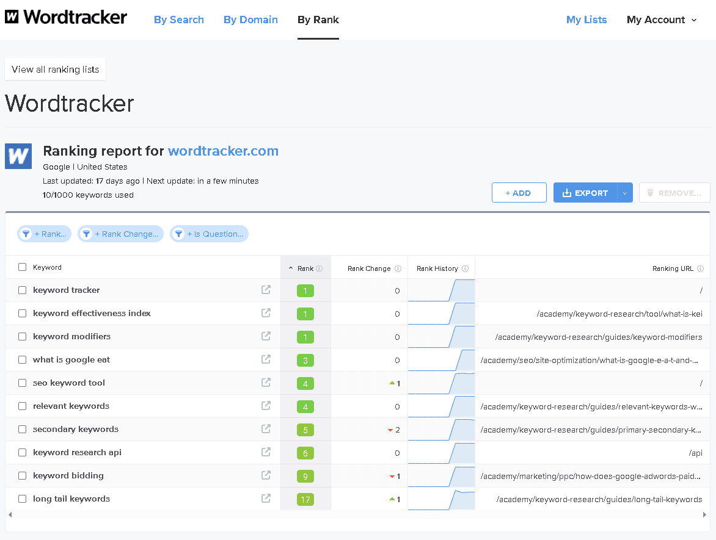Screen dimensions: 716x540
Task: Open external link for 'secondary keywords' row
Action: click(266, 429)
